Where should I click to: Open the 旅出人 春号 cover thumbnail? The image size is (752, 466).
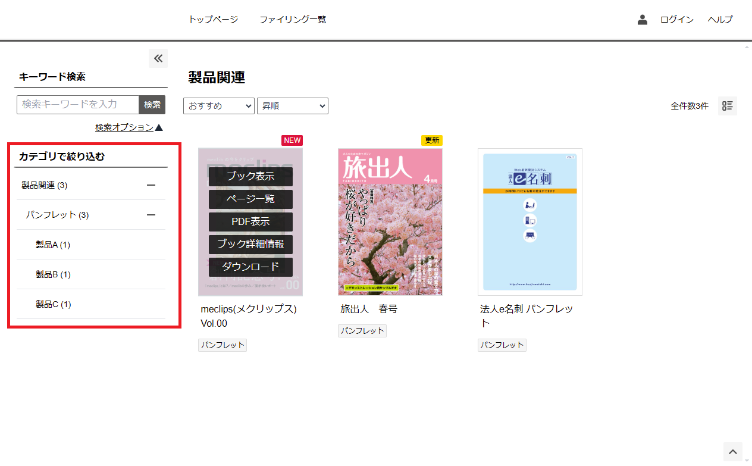390,222
